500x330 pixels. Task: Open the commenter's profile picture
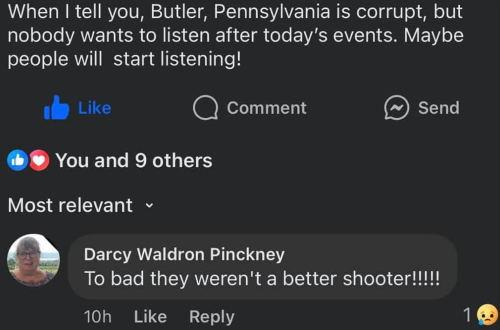33,261
